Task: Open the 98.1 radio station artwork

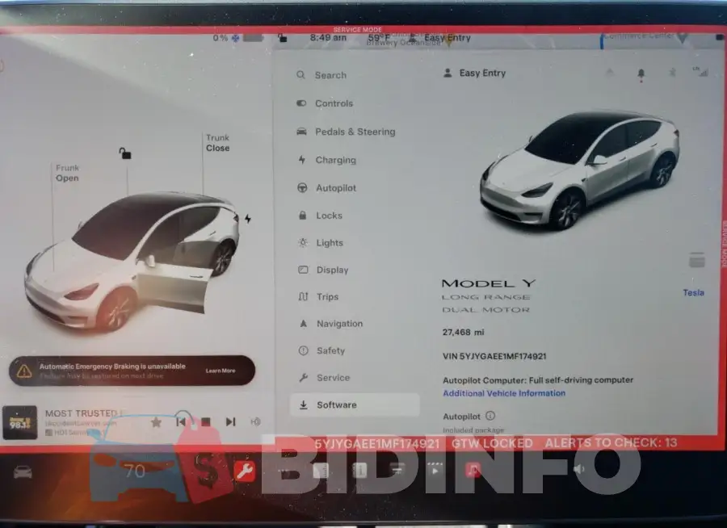Action: (x=20, y=422)
